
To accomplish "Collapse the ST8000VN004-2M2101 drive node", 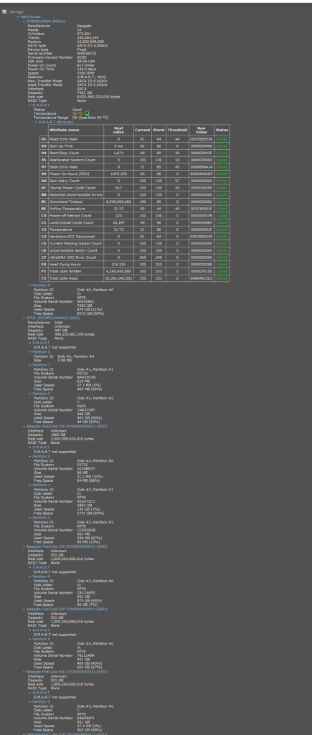I will (24, 21).
